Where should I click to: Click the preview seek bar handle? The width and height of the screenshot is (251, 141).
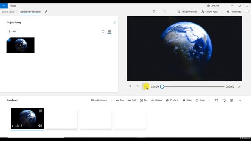coord(162,87)
